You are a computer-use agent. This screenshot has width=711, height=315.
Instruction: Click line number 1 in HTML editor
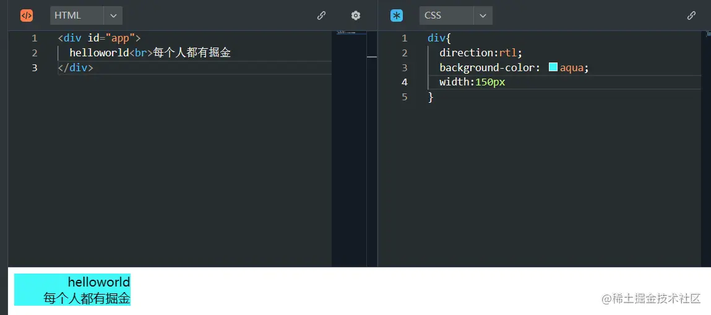click(x=35, y=38)
